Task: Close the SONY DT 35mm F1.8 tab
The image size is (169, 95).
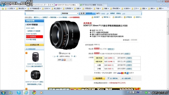Action: pyautogui.click(x=78, y=5)
